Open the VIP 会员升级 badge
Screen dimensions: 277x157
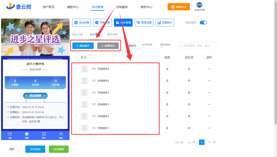click(x=199, y=7)
